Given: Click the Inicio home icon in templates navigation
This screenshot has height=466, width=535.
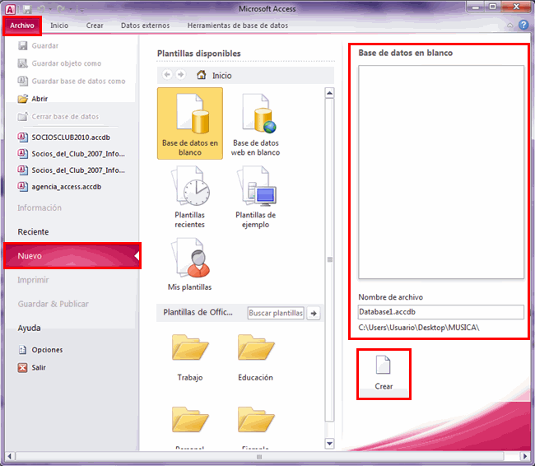Looking at the screenshot, I should 202,75.
